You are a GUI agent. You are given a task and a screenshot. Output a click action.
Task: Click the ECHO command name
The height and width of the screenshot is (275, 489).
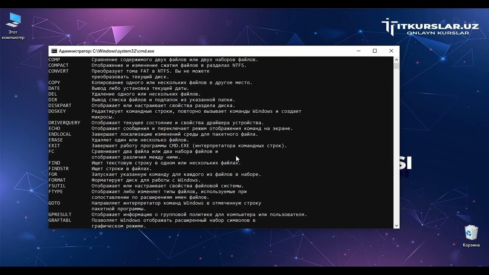(54, 128)
